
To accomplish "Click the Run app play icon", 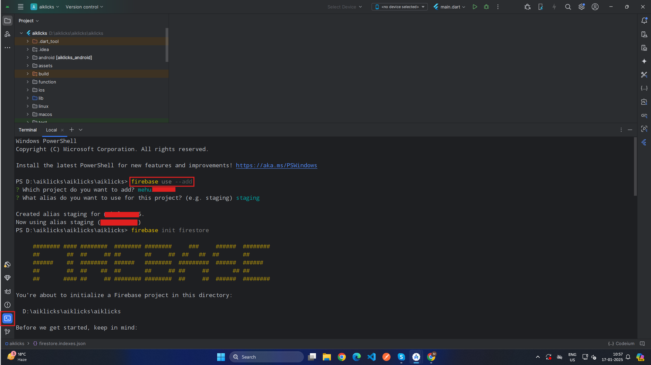I will (x=474, y=7).
